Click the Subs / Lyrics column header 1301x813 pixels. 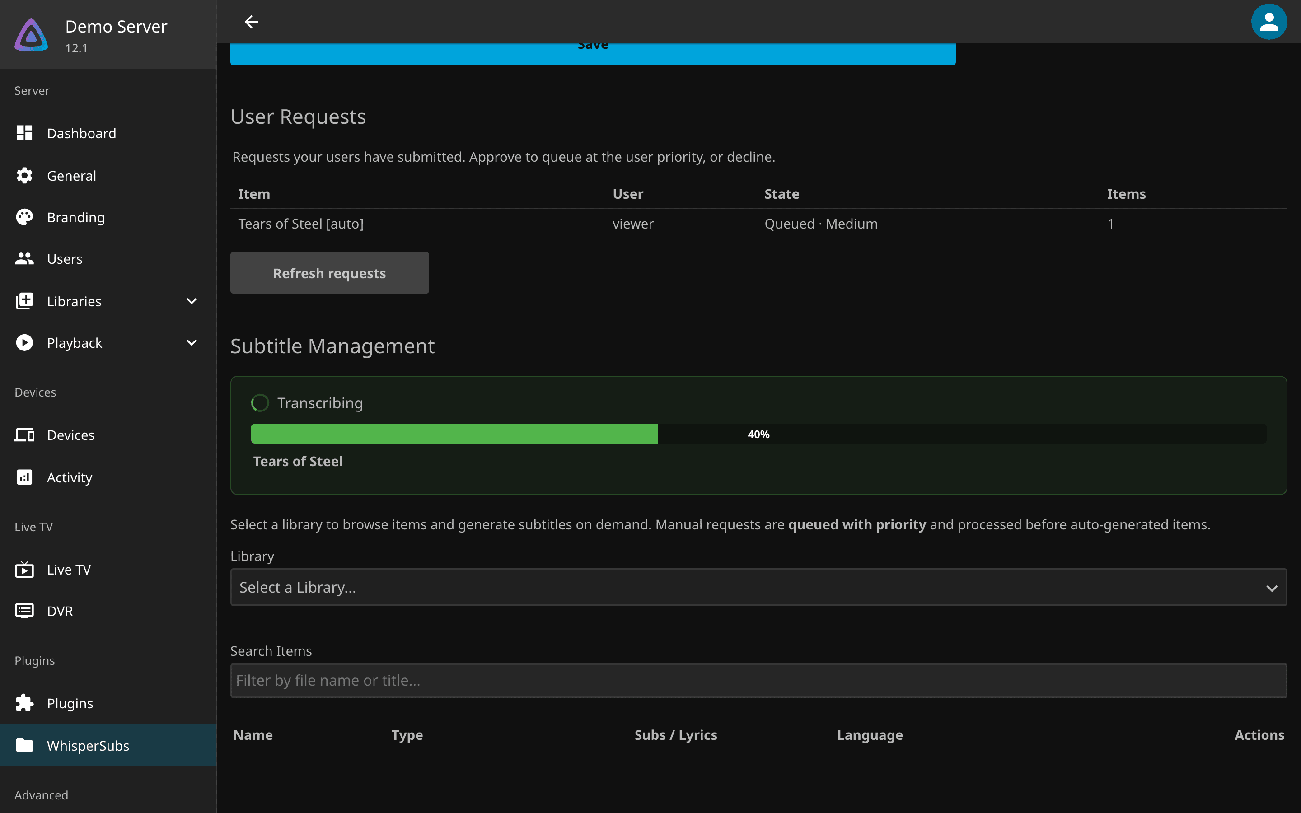coord(675,735)
